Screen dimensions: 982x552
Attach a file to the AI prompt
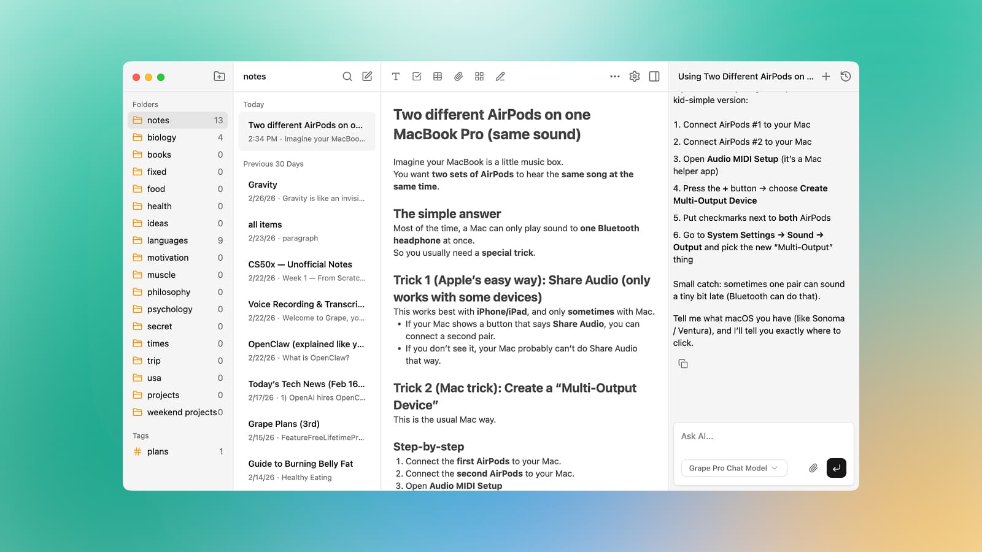pyautogui.click(x=813, y=468)
